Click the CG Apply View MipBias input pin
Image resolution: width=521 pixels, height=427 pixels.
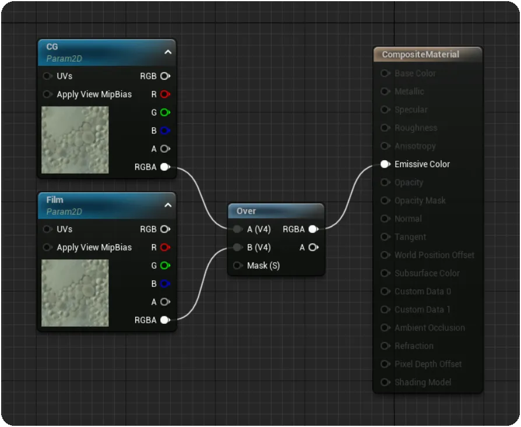48,94
